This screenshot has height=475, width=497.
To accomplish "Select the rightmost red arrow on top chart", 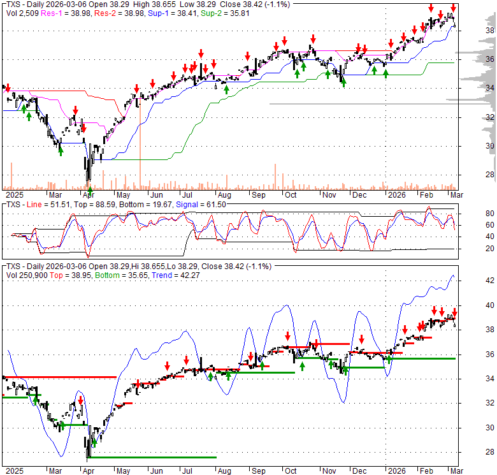I will pyautogui.click(x=453, y=8).
